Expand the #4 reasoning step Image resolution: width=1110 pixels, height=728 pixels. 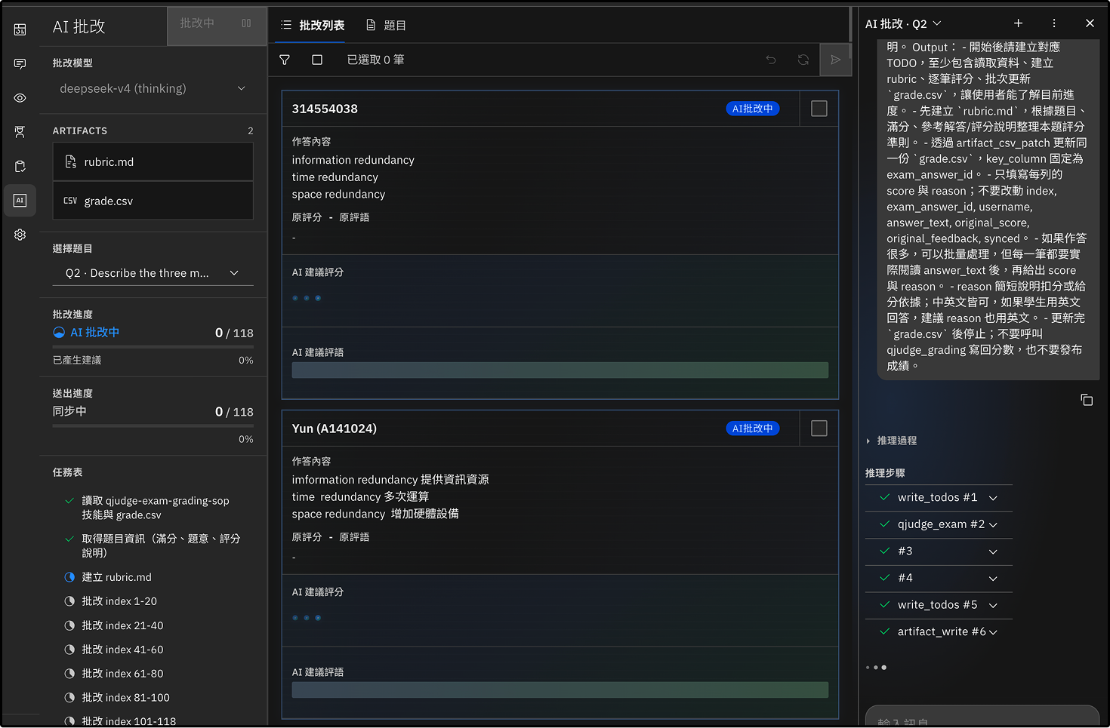coord(939,578)
